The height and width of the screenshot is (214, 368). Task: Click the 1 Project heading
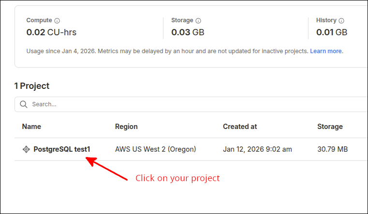click(32, 86)
